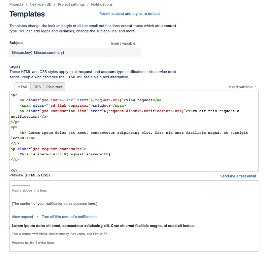Screen dimensions: 266x260
Task: Expand Insert variable dropdown for Subject
Action: [x=125, y=43]
